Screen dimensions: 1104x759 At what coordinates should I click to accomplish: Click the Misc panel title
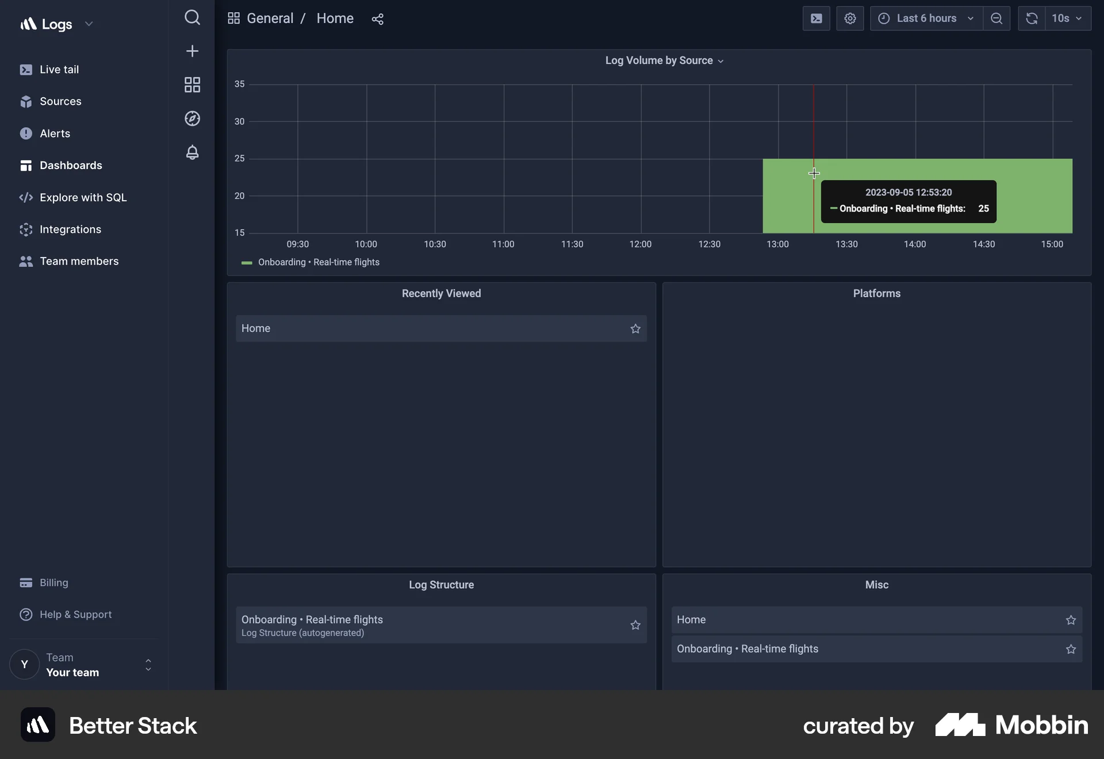(x=876, y=585)
